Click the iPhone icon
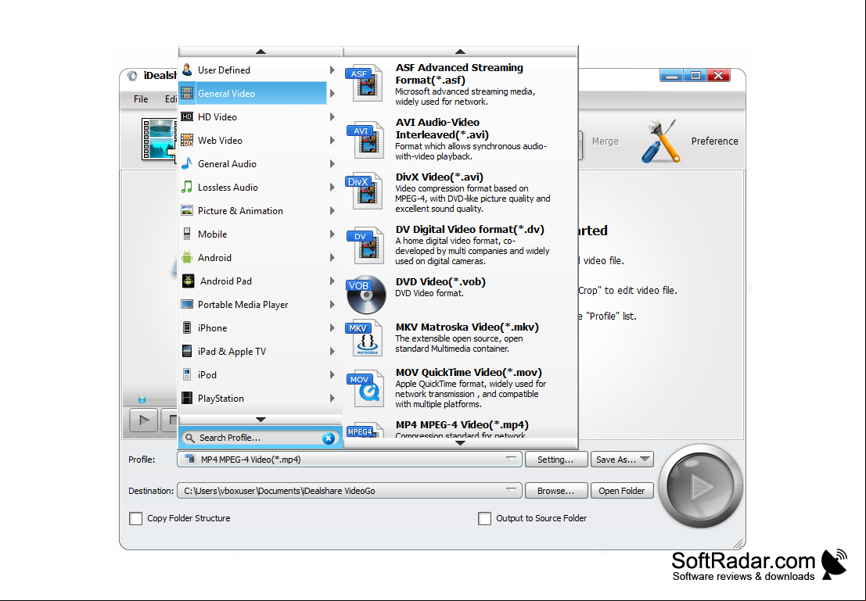The image size is (866, 601). [x=187, y=327]
